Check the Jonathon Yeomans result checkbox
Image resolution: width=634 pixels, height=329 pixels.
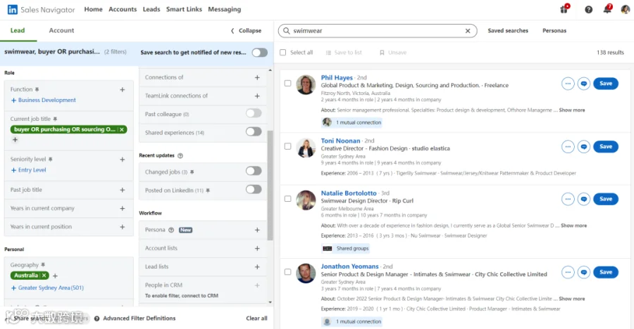pyautogui.click(x=287, y=272)
